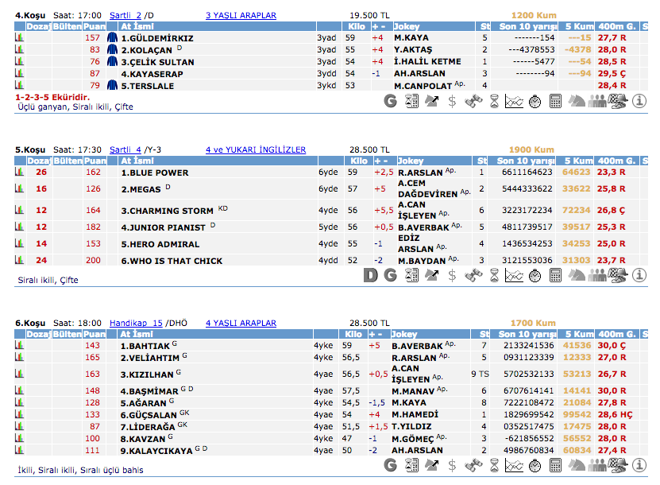Image resolution: width=660 pixels, height=485 pixels.
Task: Click the info icon under race 6
Action: (639, 464)
